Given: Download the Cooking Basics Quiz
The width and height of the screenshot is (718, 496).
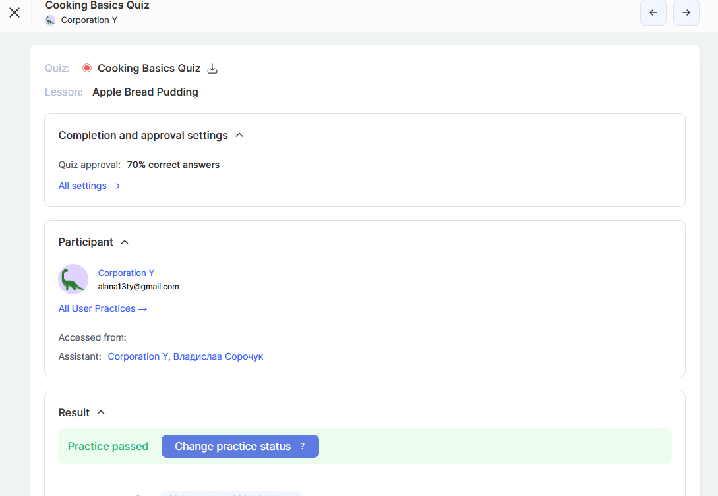Looking at the screenshot, I should (212, 69).
